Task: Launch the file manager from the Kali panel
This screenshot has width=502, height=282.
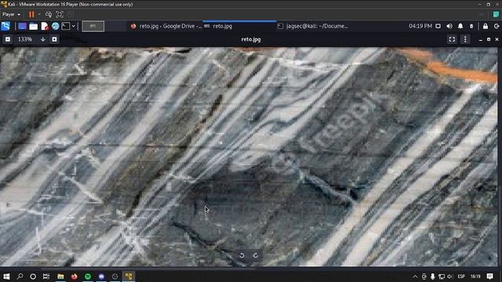Action: coord(33,26)
